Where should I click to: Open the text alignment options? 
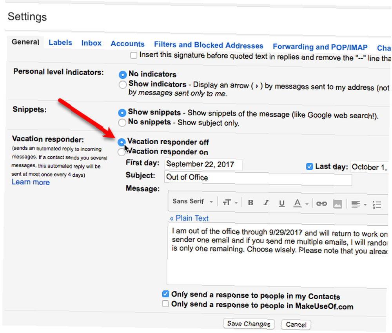[356, 205]
